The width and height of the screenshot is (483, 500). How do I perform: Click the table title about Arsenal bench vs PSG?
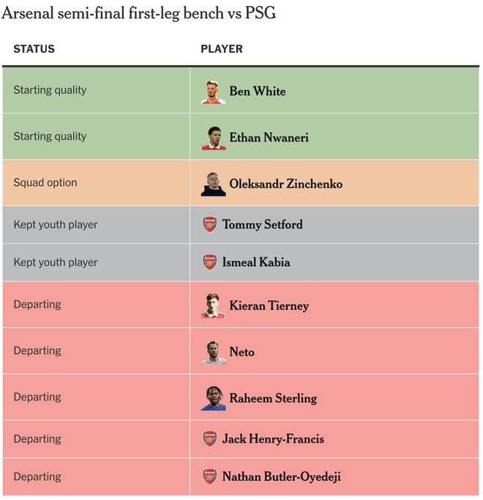(139, 13)
